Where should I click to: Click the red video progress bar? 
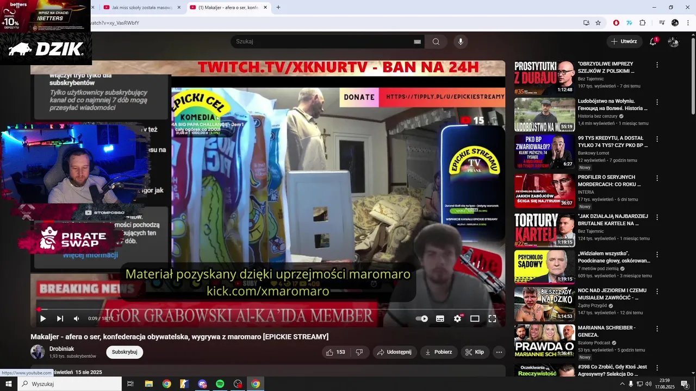pos(269,310)
